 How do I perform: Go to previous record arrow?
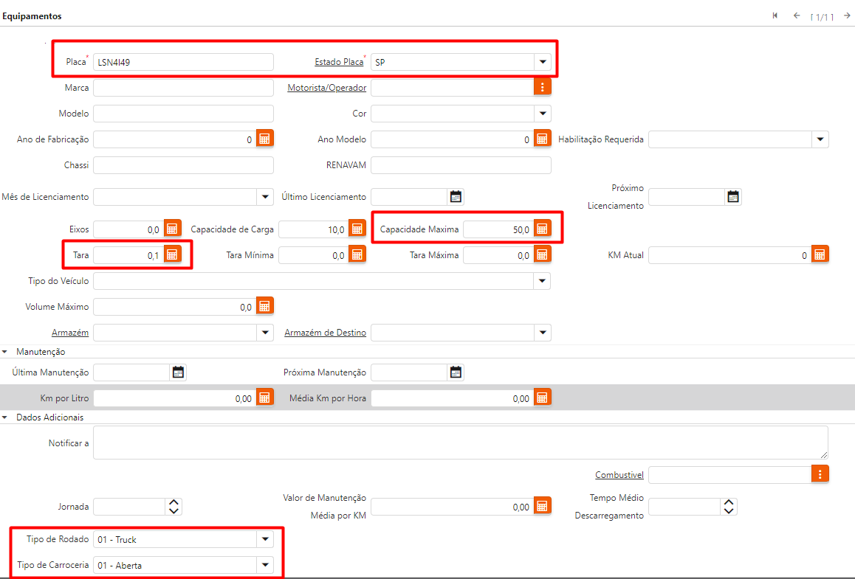tap(797, 15)
